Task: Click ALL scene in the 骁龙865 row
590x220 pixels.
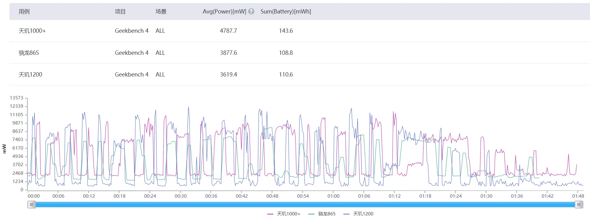Action: pos(160,53)
